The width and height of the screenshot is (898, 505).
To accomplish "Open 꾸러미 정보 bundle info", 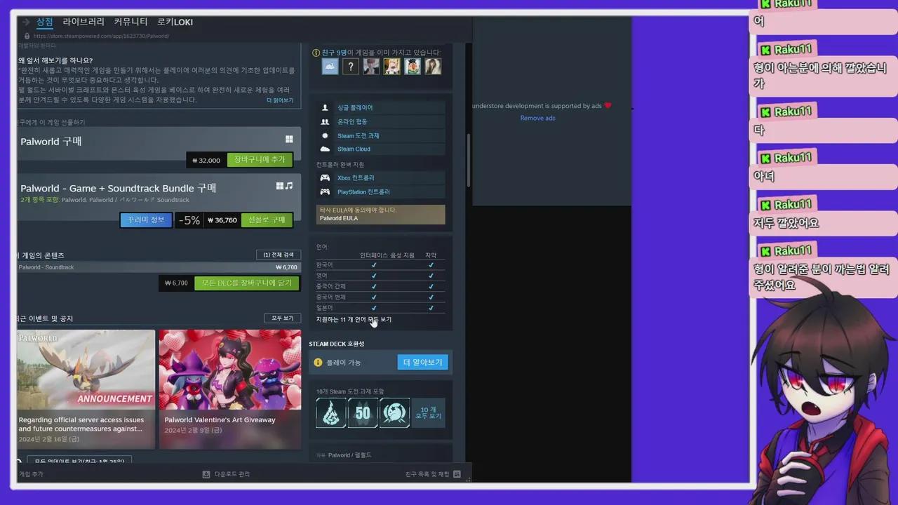I will 146,220.
